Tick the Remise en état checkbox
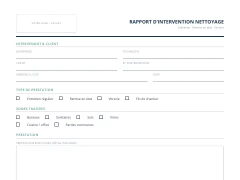The width and height of the screenshot is (240, 180). coord(61,98)
